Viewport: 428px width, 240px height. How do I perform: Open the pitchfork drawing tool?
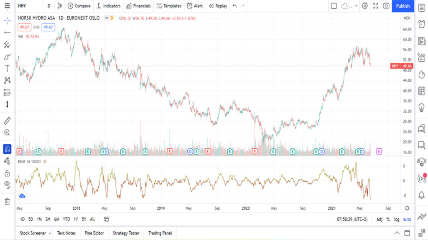pyautogui.click(x=7, y=45)
